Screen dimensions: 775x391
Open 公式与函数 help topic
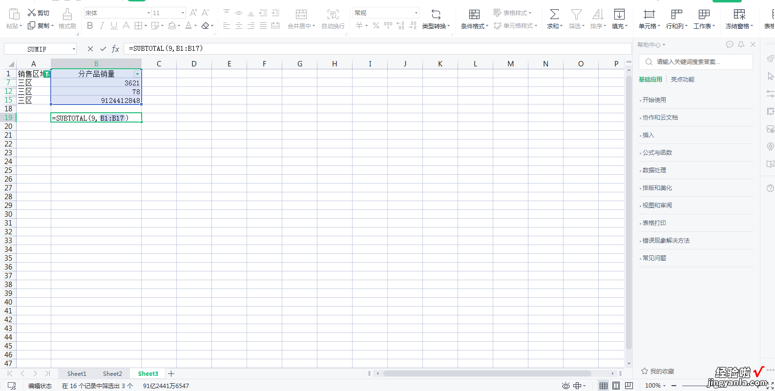657,153
